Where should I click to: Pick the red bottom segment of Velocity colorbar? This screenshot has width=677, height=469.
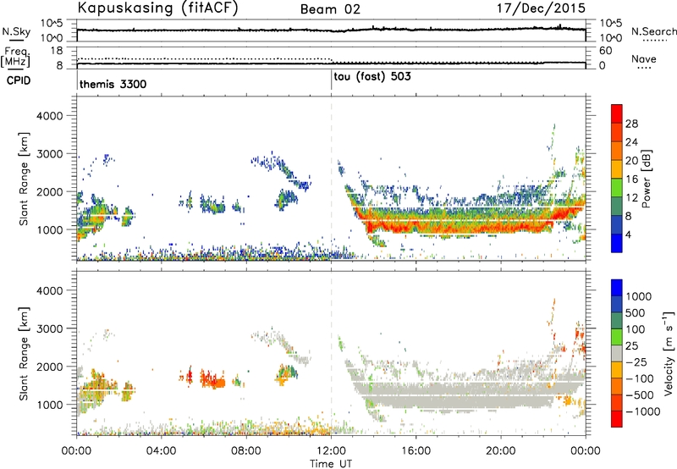tap(617, 419)
